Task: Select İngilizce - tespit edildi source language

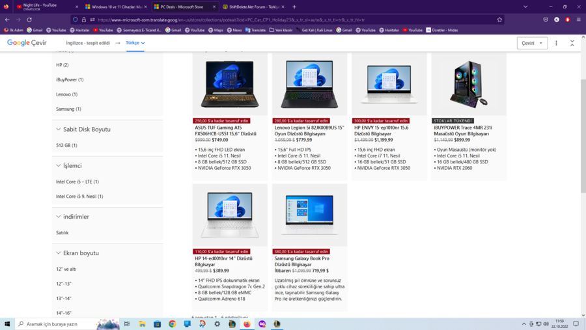Action: coord(88,43)
